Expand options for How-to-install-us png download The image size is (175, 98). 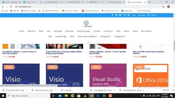click(56, 90)
